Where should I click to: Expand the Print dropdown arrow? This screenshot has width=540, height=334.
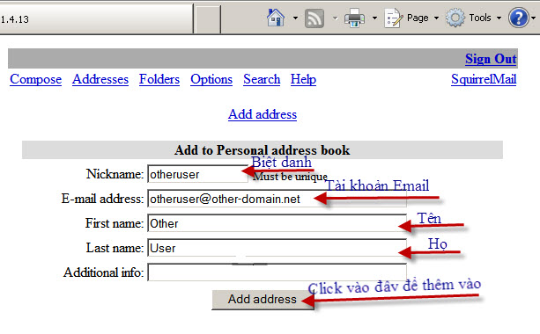coord(374,18)
